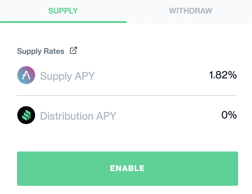This screenshot has height=194, width=252.
Task: Open the Supply Rates external link icon
Action: point(74,50)
